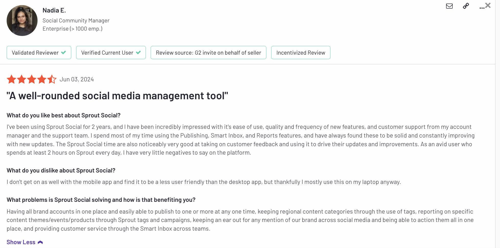Click the Enterprise (> 1000 emp.) label
The height and width of the screenshot is (248, 500).
pos(72,29)
